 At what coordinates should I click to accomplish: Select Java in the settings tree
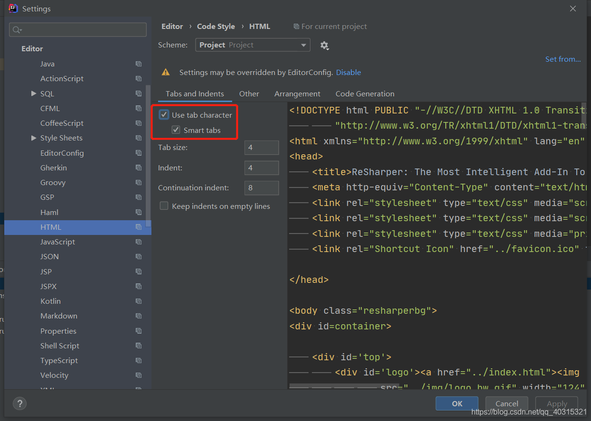[x=47, y=64]
